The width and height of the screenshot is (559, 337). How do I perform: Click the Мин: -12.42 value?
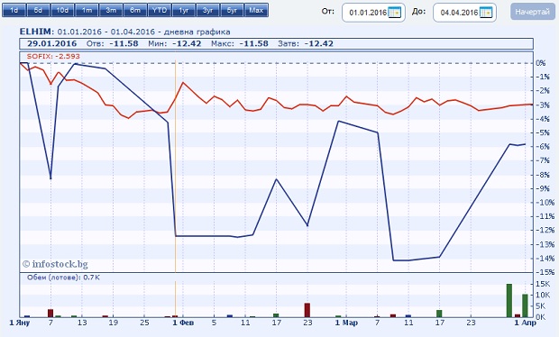pyautogui.click(x=175, y=44)
